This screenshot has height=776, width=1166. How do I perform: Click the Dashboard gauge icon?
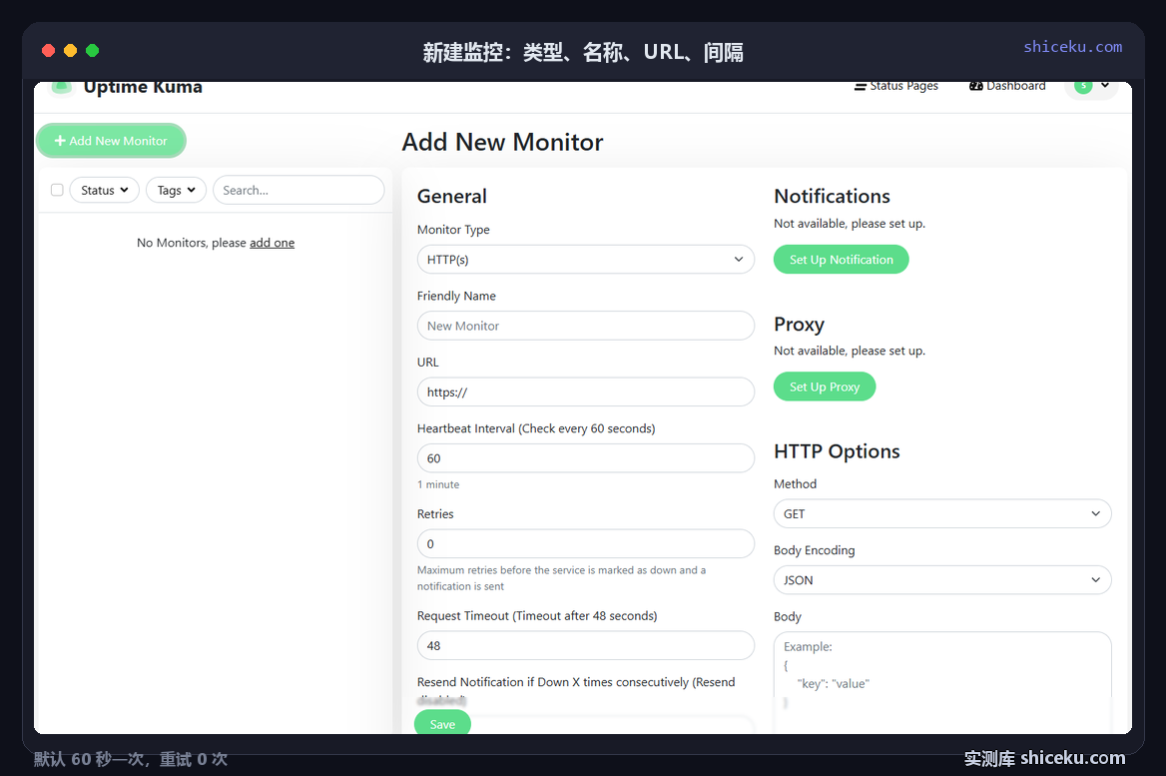click(975, 86)
